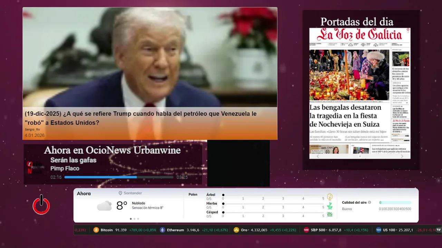Click the Portadas del dia title
Screen dimensions: 442x248
pyautogui.click(x=357, y=22)
